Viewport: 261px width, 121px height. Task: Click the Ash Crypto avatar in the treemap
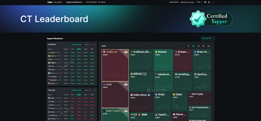point(190,94)
